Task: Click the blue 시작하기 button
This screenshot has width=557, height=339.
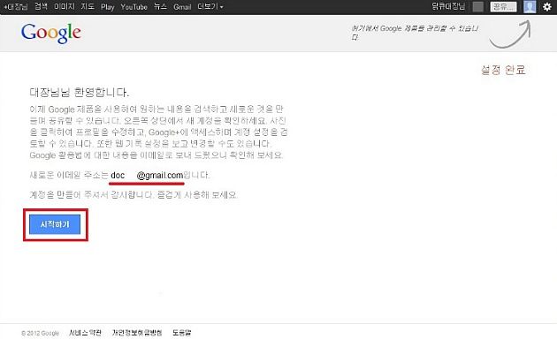Action: (x=55, y=224)
